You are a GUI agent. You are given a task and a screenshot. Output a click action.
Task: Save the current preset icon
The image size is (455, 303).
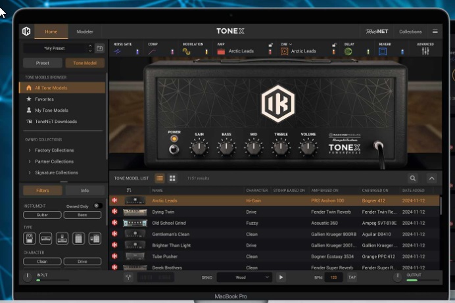99,49
